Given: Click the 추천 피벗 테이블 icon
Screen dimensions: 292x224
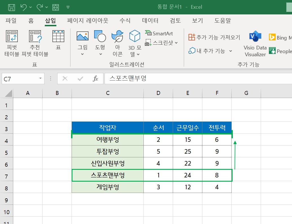Looking at the screenshot, I should [x=35, y=36].
